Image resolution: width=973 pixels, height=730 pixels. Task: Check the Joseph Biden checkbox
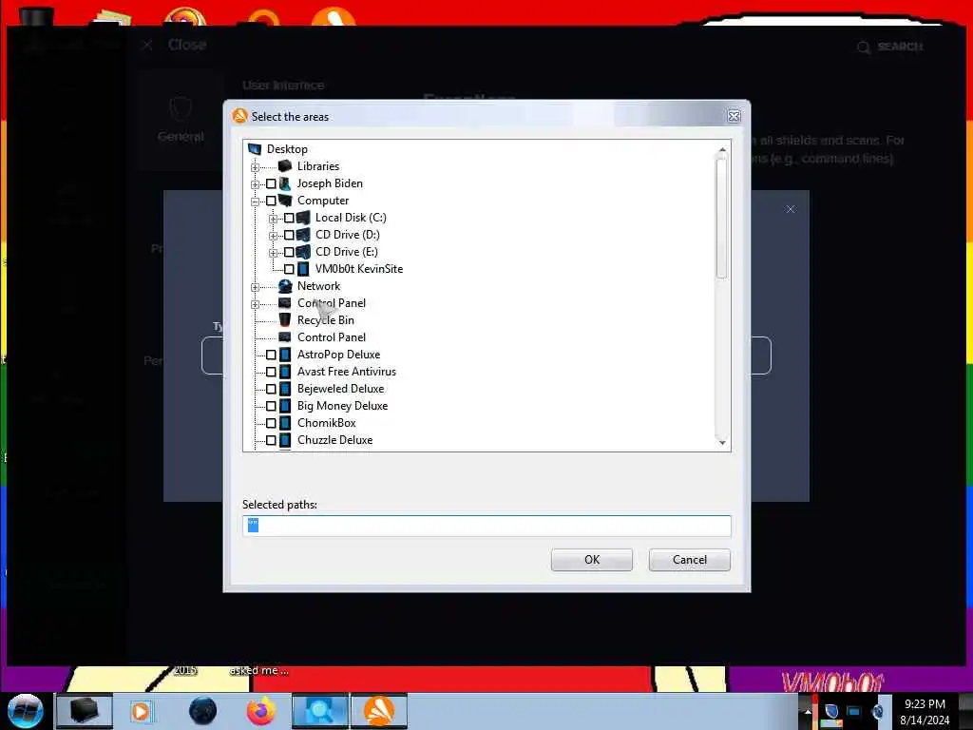(271, 183)
